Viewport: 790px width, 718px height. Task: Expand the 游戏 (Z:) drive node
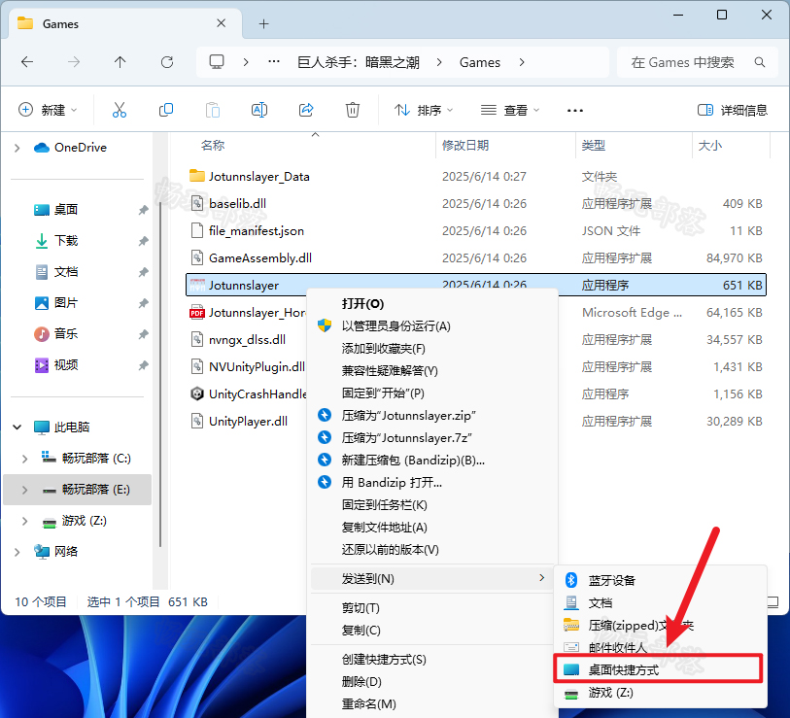[24, 521]
